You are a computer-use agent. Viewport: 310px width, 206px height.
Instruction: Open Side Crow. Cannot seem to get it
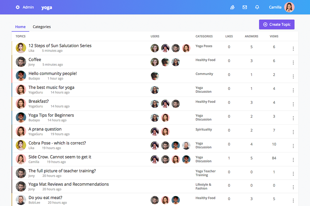tap(60, 157)
